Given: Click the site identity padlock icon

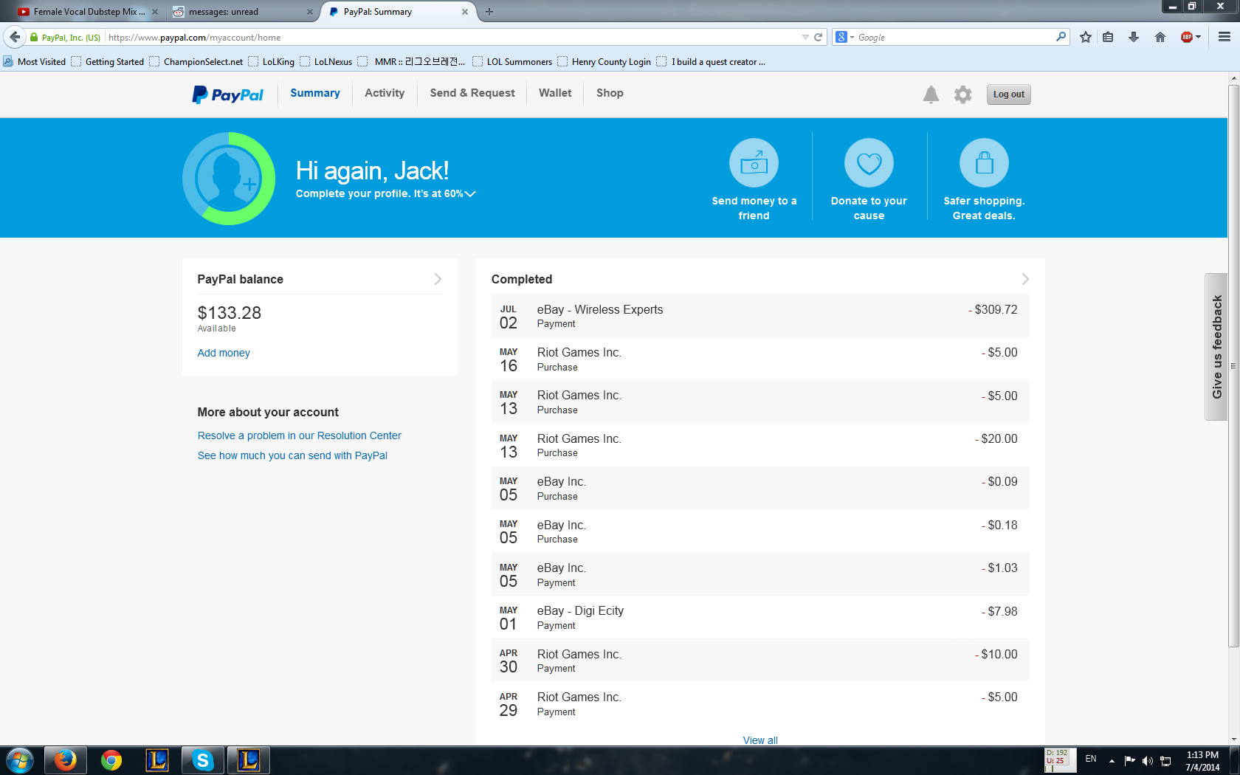Looking at the screenshot, I should [34, 37].
